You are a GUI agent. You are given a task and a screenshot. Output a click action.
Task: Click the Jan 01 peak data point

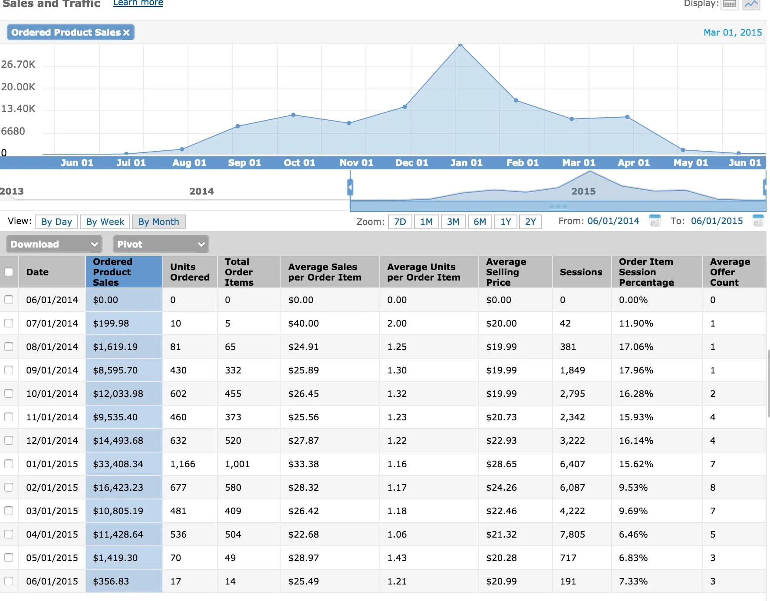(x=460, y=45)
